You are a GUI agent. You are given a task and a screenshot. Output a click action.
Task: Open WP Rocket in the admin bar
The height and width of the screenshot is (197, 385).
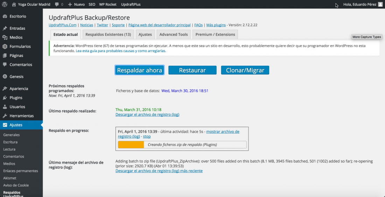point(108,5)
